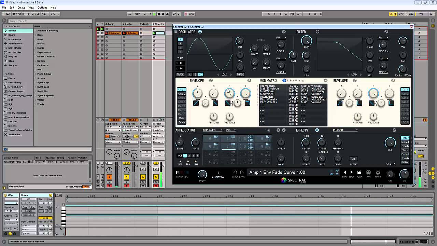Go to the previous preset with the Prev arrow
This screenshot has width=437, height=246.
(x=345, y=173)
